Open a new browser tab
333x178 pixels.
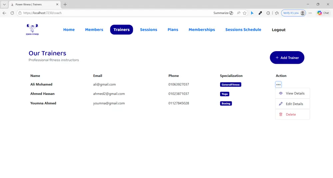[65, 4]
